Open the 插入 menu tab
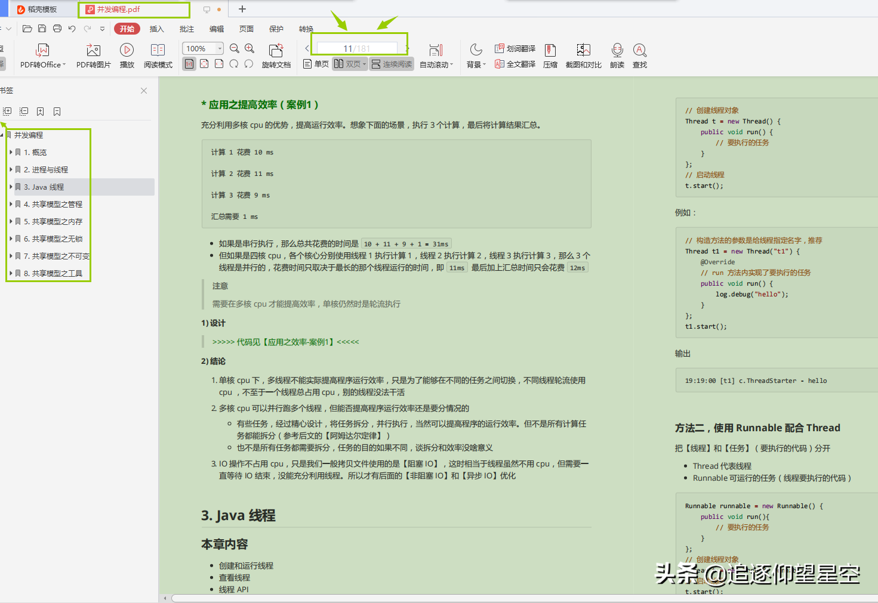Screen dimensions: 878x603 pos(156,29)
